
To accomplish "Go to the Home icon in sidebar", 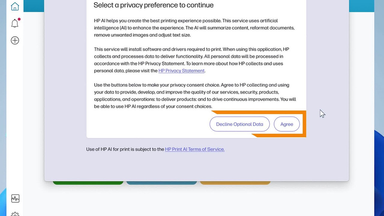I will pyautogui.click(x=15, y=6).
